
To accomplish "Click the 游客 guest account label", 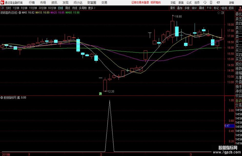I will click(231, 3).
